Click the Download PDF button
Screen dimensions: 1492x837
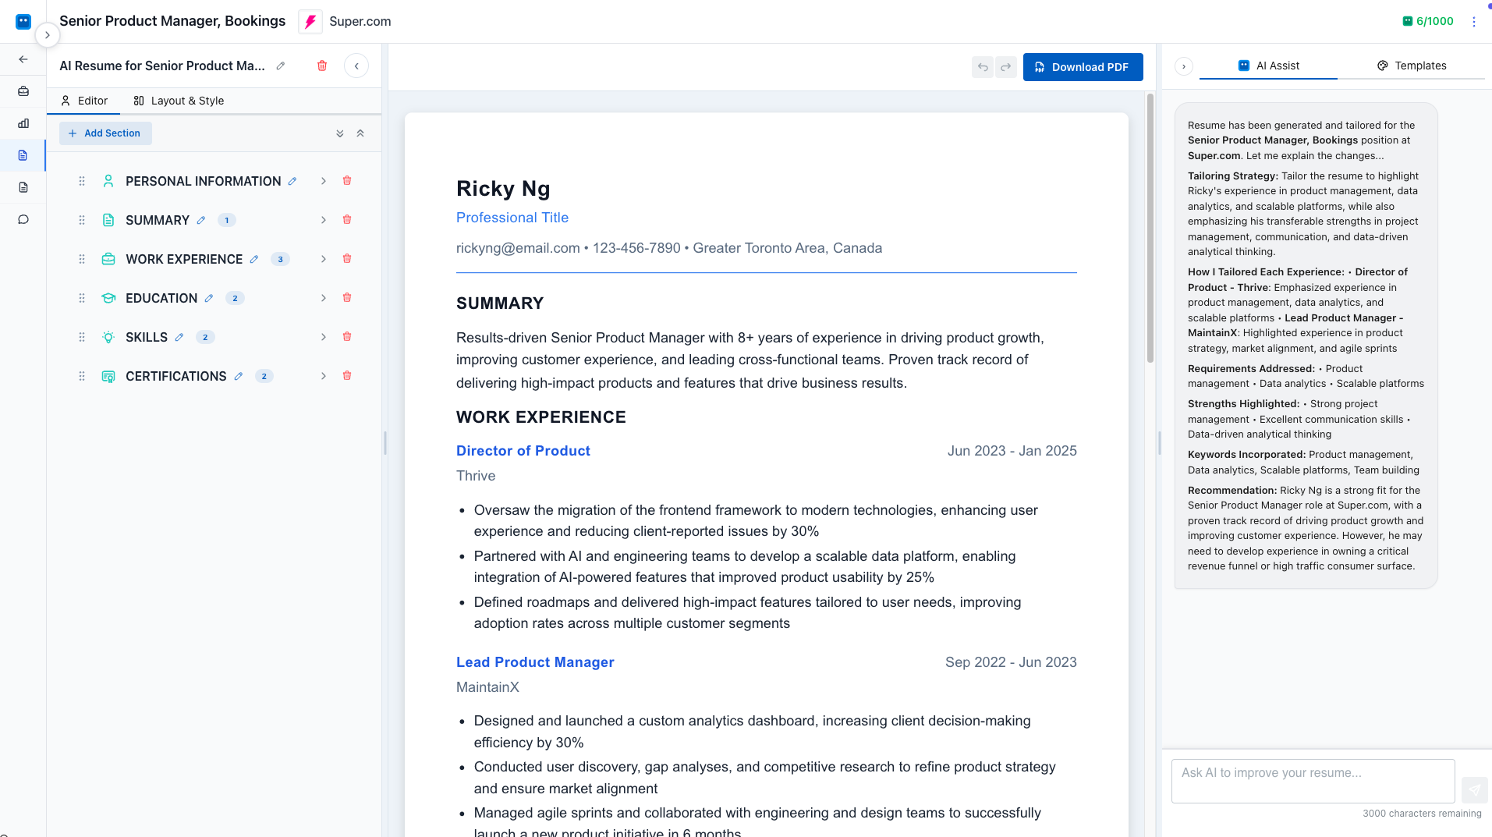(1083, 67)
